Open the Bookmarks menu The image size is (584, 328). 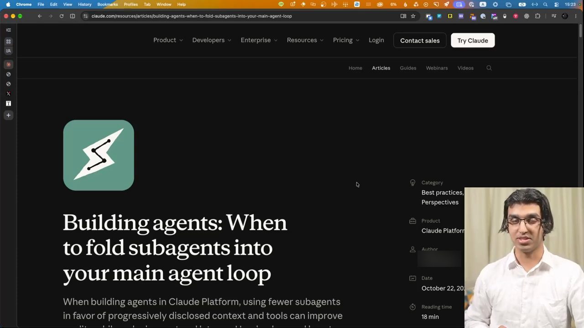(x=108, y=4)
